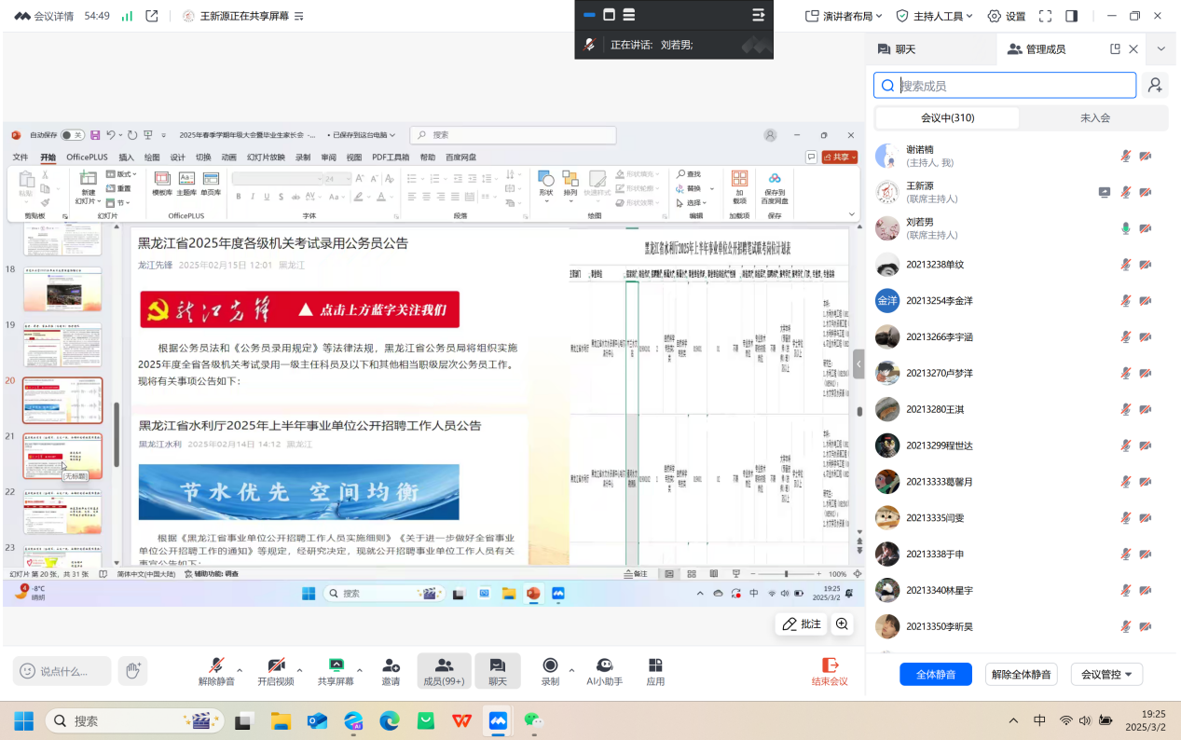Expand the 会议管控 dropdown

point(1106,674)
